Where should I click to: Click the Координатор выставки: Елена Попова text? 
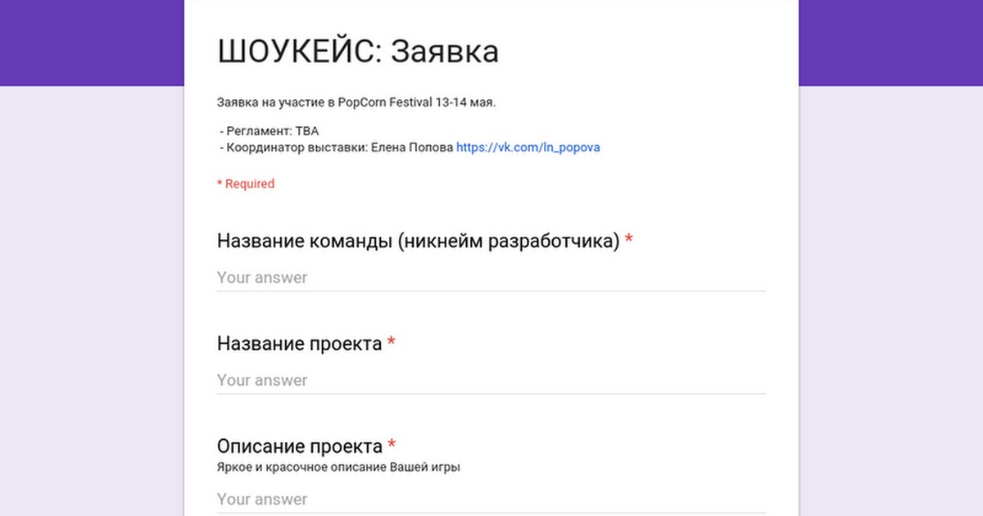[x=336, y=147]
